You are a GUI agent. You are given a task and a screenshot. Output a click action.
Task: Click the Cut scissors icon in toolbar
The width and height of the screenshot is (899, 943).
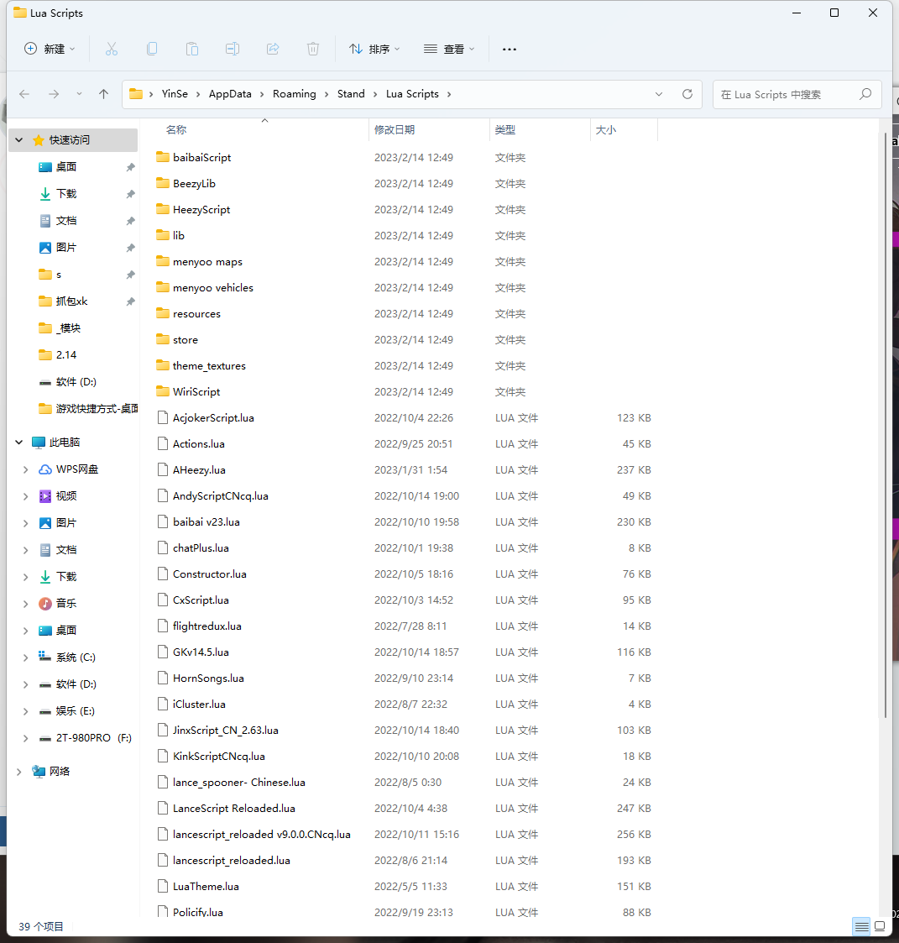pos(112,49)
